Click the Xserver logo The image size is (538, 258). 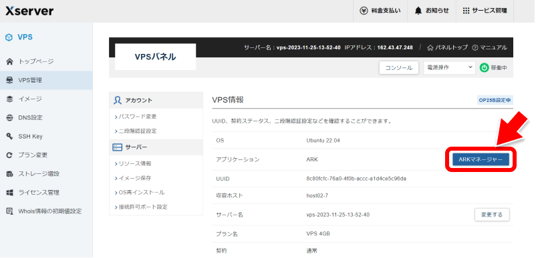(29, 11)
